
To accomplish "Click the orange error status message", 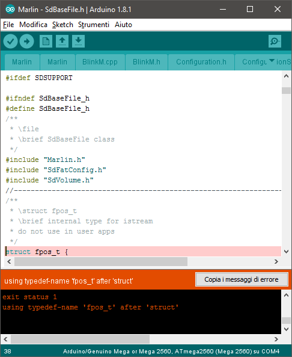I will pyautogui.click(x=68, y=281).
